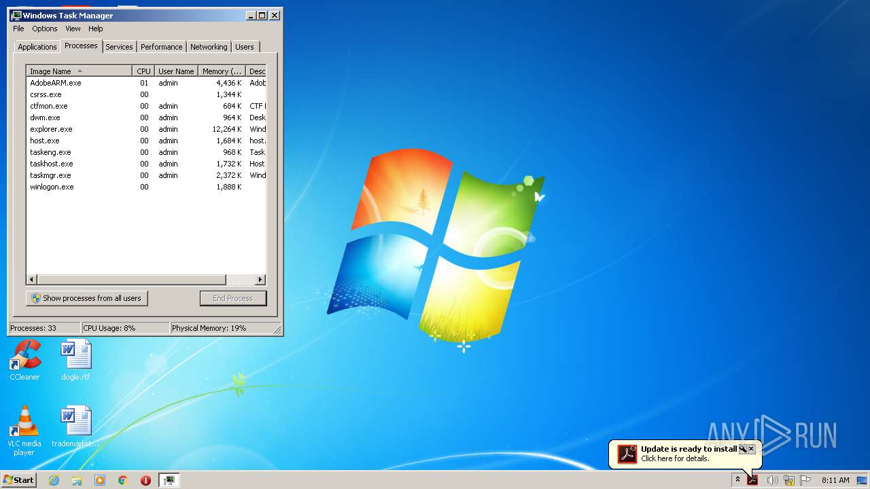
Task: Click Show desktop button at taskbar end
Action: [862, 480]
